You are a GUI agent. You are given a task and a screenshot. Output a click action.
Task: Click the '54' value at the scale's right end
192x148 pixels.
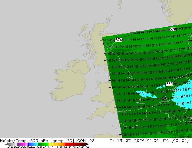(87, 147)
